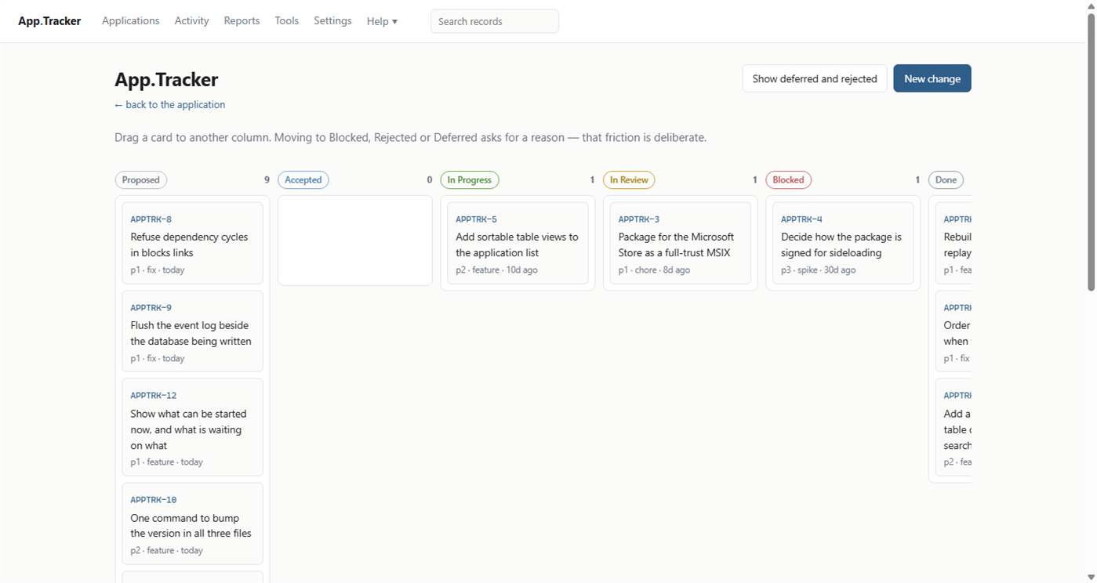
Task: Click the scrollbar down arrow
Action: [1091, 577]
